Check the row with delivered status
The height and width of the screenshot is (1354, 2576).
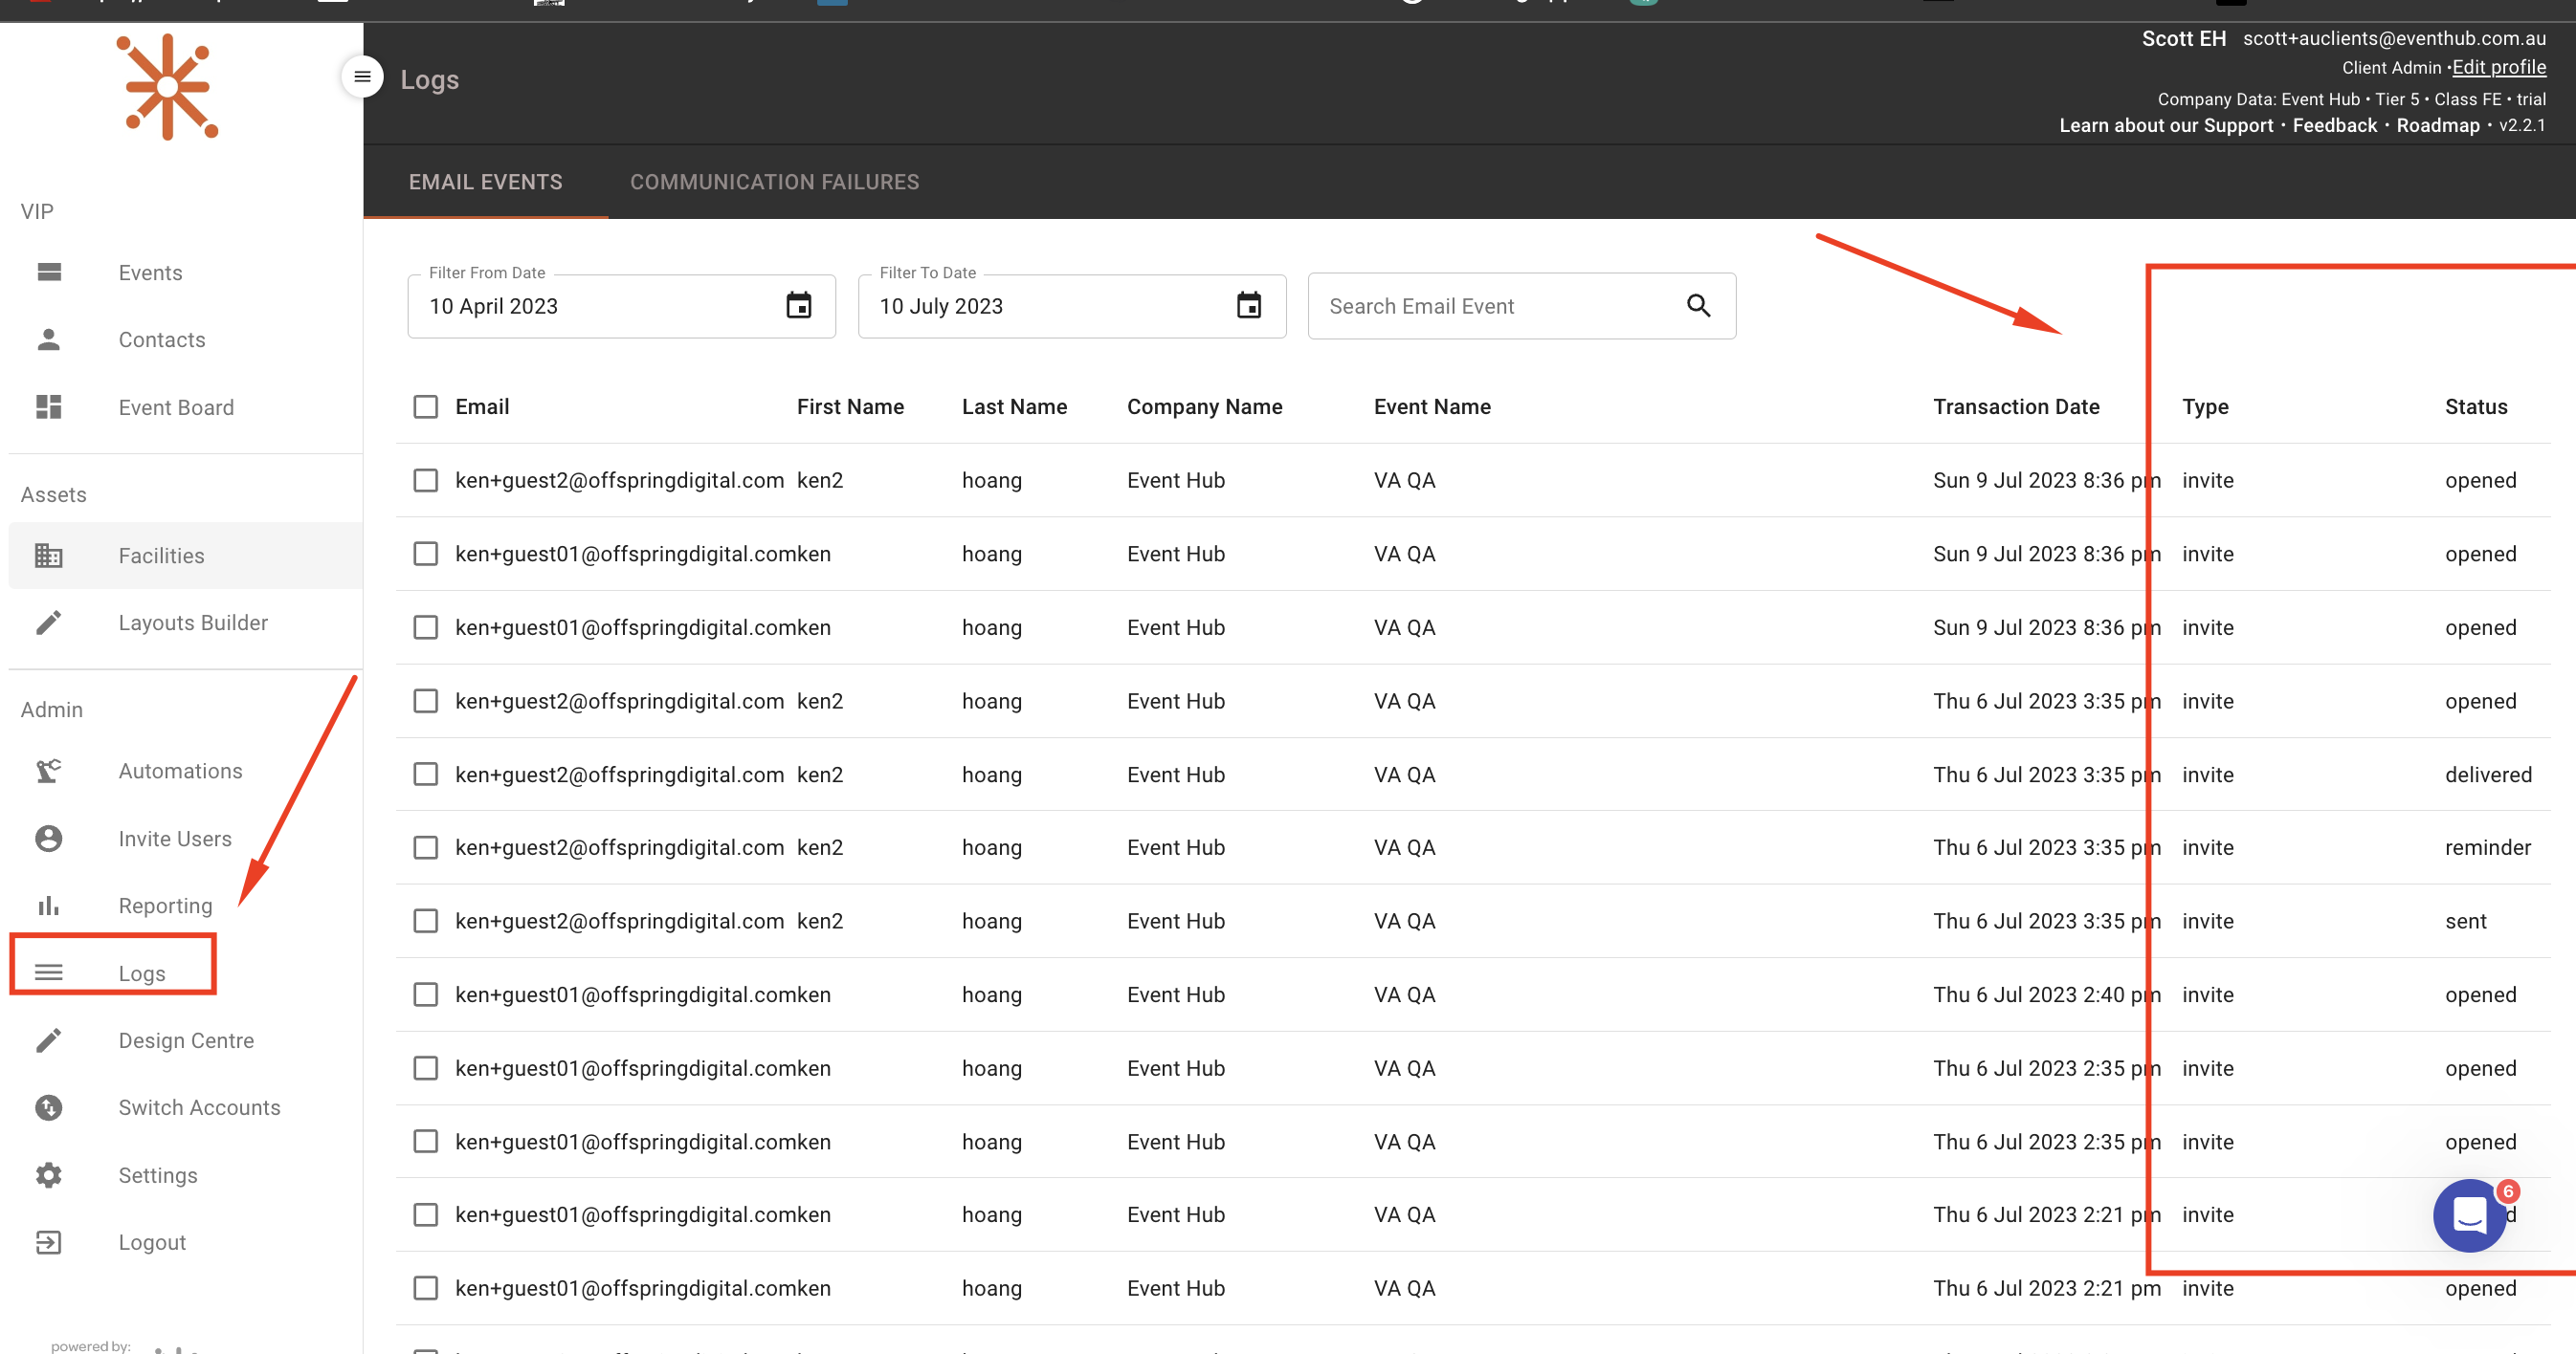(426, 775)
